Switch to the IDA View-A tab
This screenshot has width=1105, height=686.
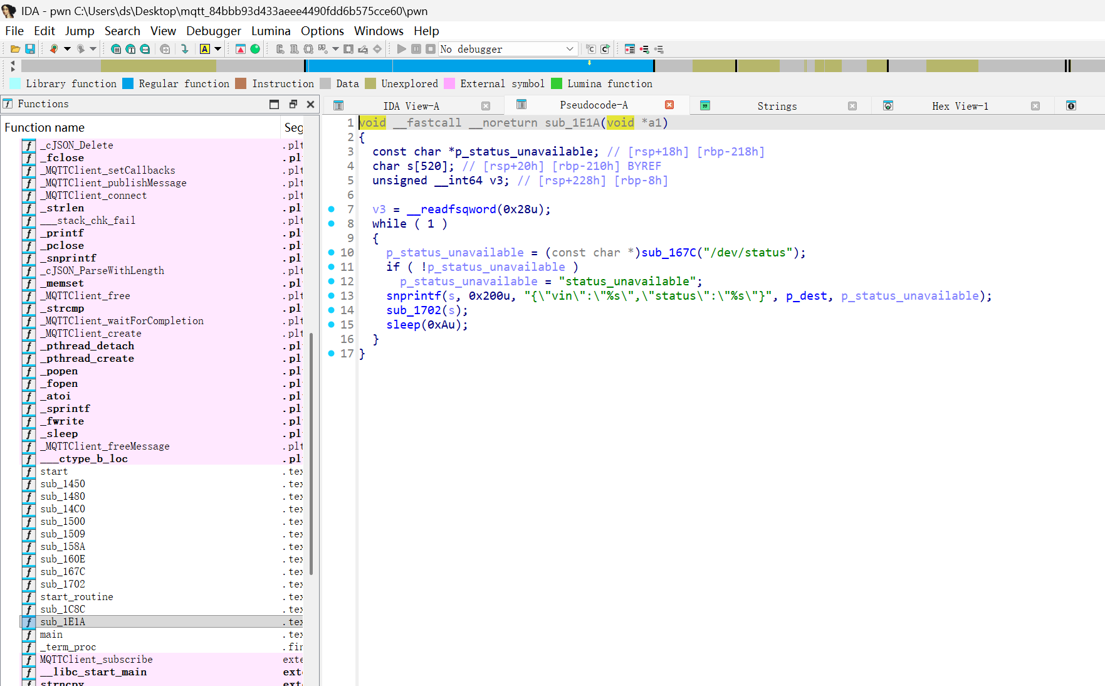click(x=411, y=106)
